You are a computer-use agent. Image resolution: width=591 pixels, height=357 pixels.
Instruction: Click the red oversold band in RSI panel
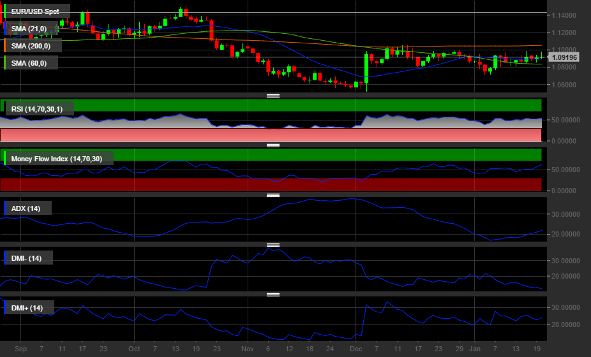point(271,135)
